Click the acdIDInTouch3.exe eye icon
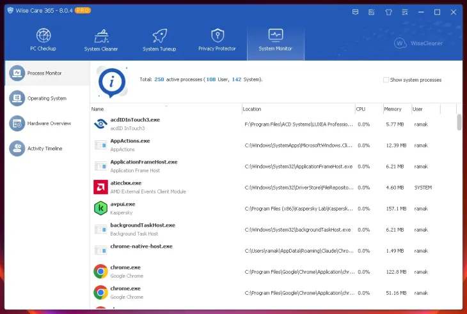Image resolution: width=467 pixels, height=314 pixels. (x=100, y=124)
